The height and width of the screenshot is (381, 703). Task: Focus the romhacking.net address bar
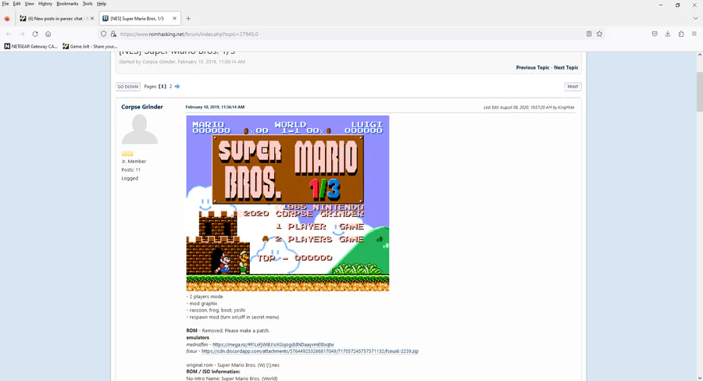[350, 34]
